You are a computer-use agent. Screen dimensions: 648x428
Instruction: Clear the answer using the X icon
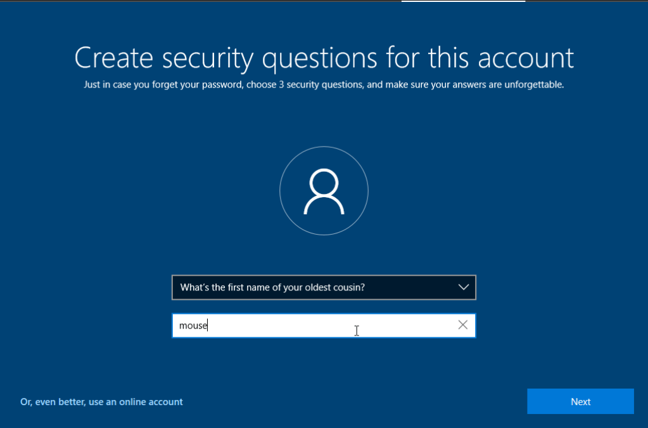(462, 325)
